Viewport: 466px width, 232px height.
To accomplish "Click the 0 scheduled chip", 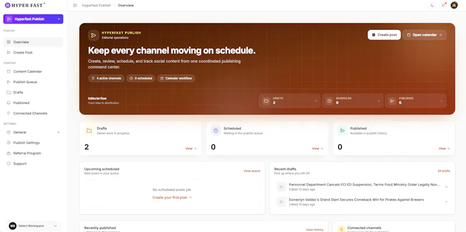I will coord(141,78).
